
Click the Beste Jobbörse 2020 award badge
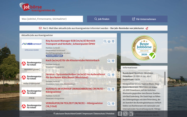click(144, 48)
